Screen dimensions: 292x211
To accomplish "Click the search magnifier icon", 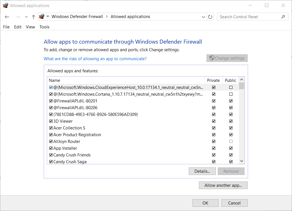I will pyautogui.click(x=283, y=17).
